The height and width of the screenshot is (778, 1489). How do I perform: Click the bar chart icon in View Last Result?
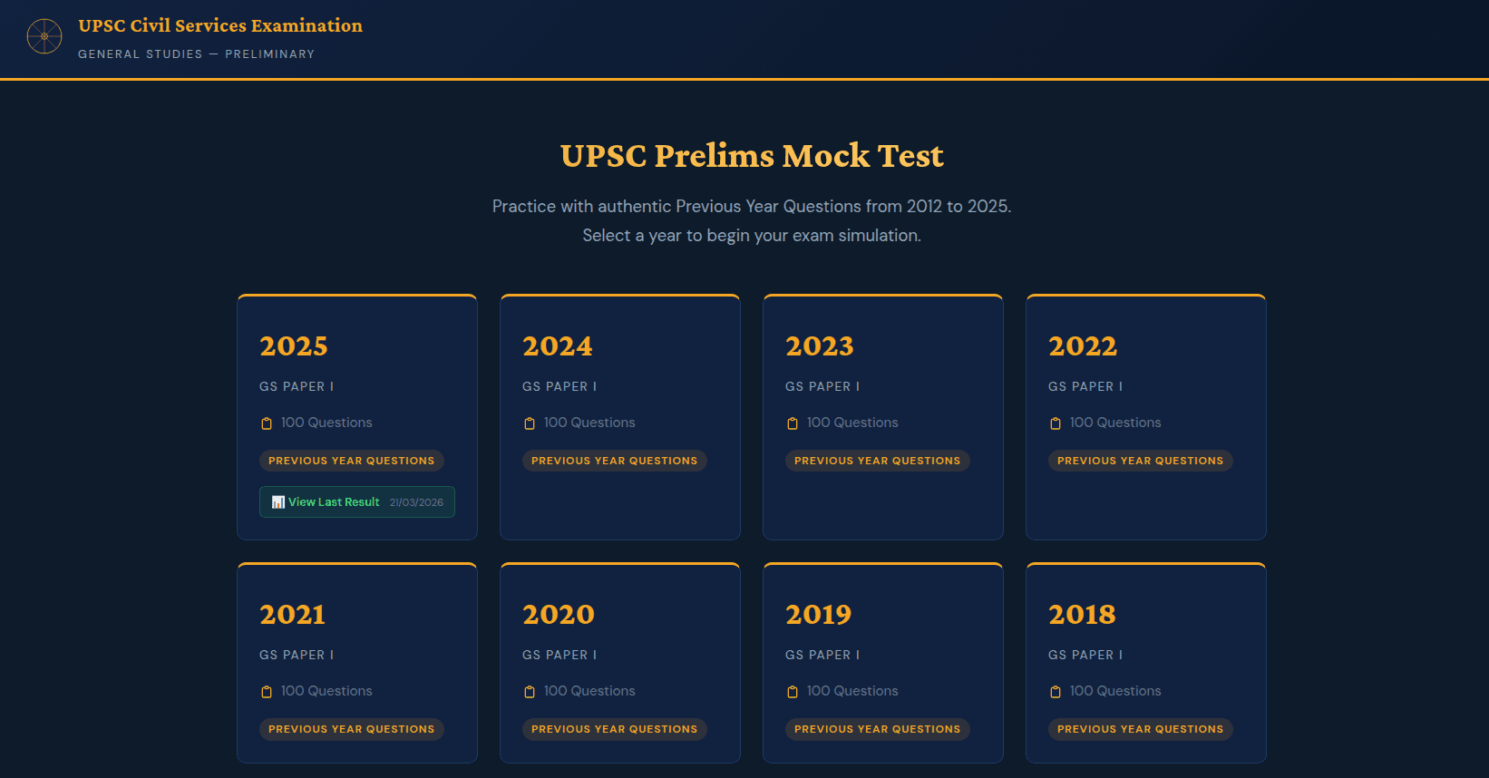click(x=277, y=501)
